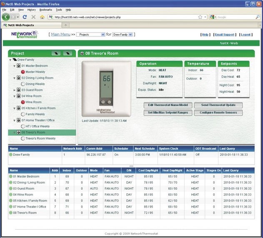Image resolution: width=263 pixels, height=238 pixels.
Task: Click clock icon for HT / Office Weekly
Action: click(23, 126)
